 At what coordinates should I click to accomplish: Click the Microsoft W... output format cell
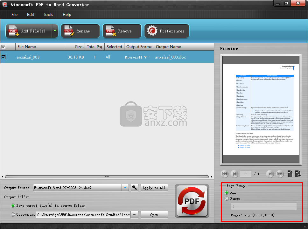point(137,57)
